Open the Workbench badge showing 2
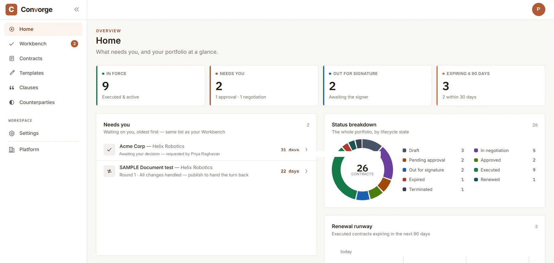The height and width of the screenshot is (263, 554). click(x=74, y=44)
